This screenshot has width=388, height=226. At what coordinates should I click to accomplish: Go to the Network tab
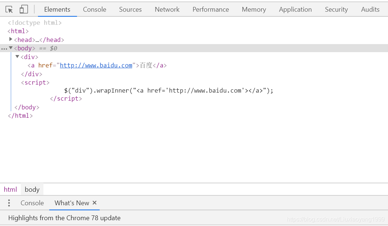pyautogui.click(x=167, y=9)
